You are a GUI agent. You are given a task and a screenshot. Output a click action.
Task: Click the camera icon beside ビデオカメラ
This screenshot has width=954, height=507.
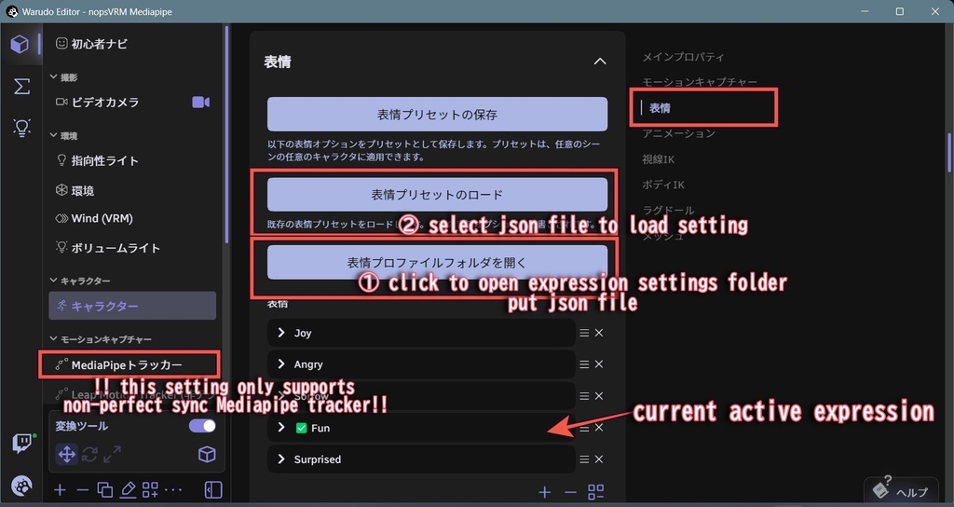click(201, 103)
